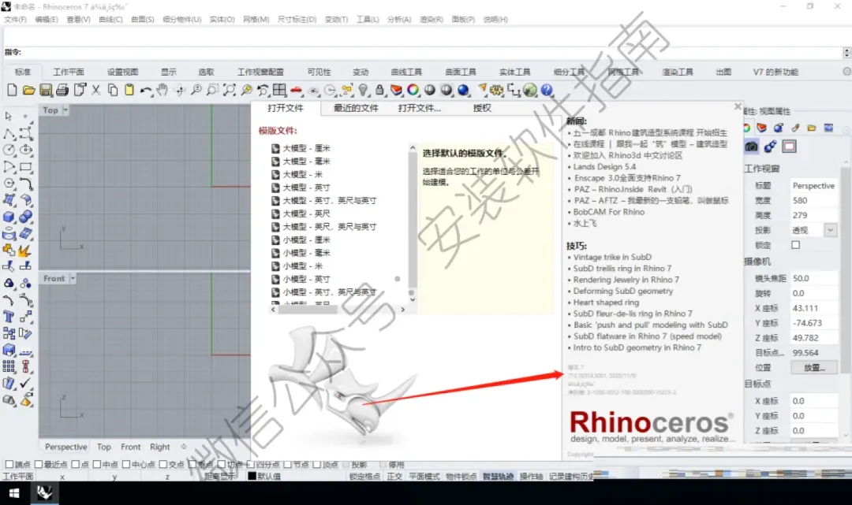Image resolution: width=852 pixels, height=505 pixels.
Task: Click the light bulb icon
Action: click(x=363, y=90)
